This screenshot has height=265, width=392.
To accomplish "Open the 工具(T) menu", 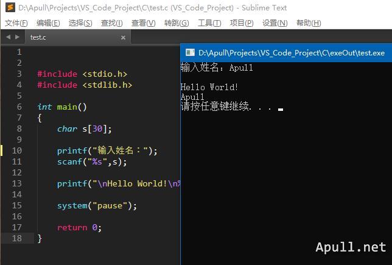I will 209,23.
